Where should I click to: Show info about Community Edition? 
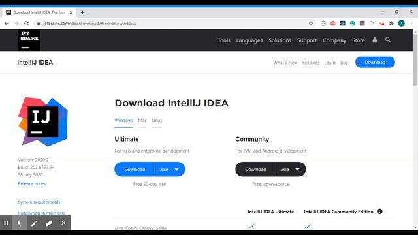tap(379, 211)
